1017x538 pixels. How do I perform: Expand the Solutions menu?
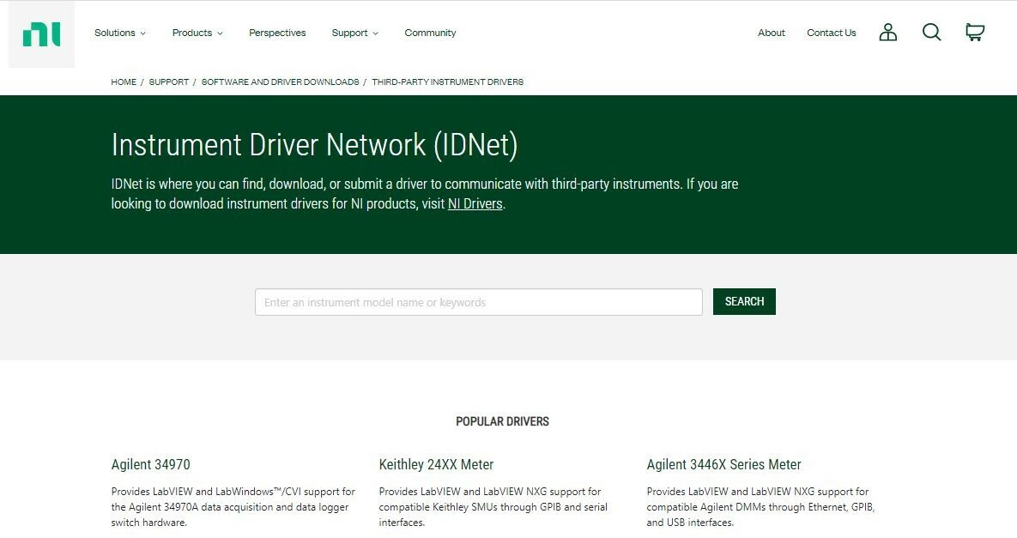[x=120, y=33]
